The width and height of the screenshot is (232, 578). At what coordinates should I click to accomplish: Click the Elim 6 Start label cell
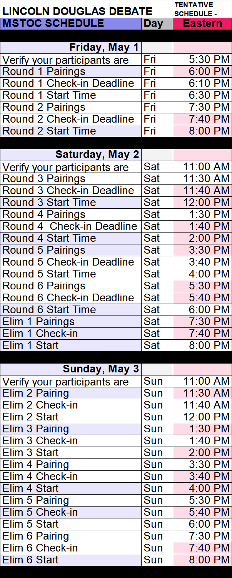[x=71, y=560]
